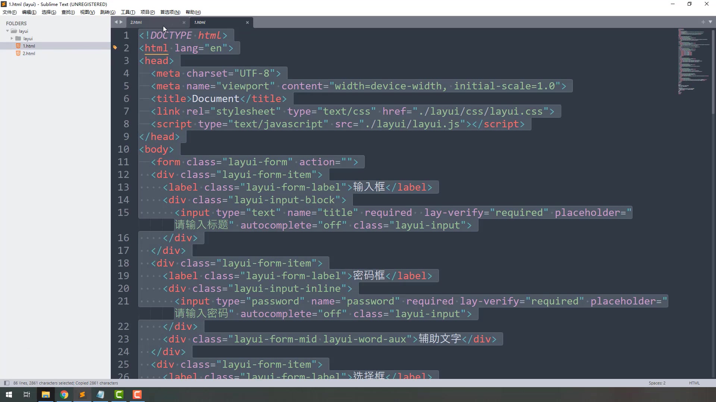Open the 首选项(N) menu
The height and width of the screenshot is (402, 716).
pos(170,12)
